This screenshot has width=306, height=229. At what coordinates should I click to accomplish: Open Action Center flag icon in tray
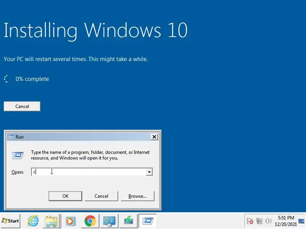click(x=250, y=221)
